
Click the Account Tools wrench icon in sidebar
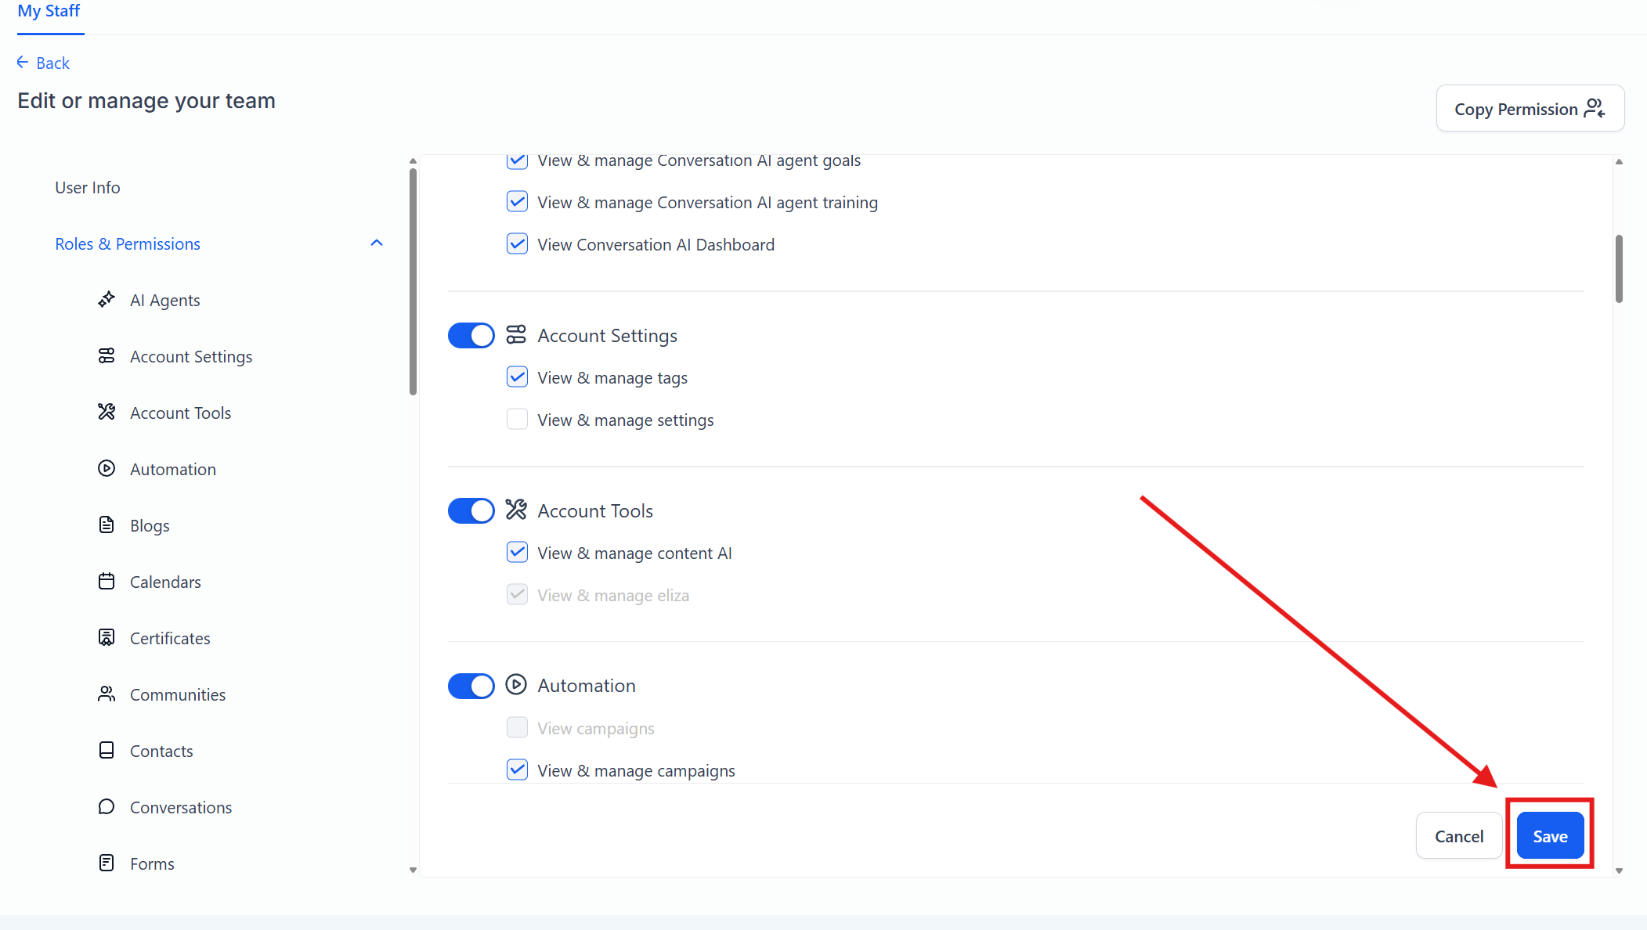click(x=107, y=412)
